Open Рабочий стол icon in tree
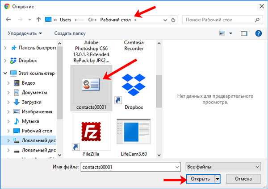 [17, 131]
